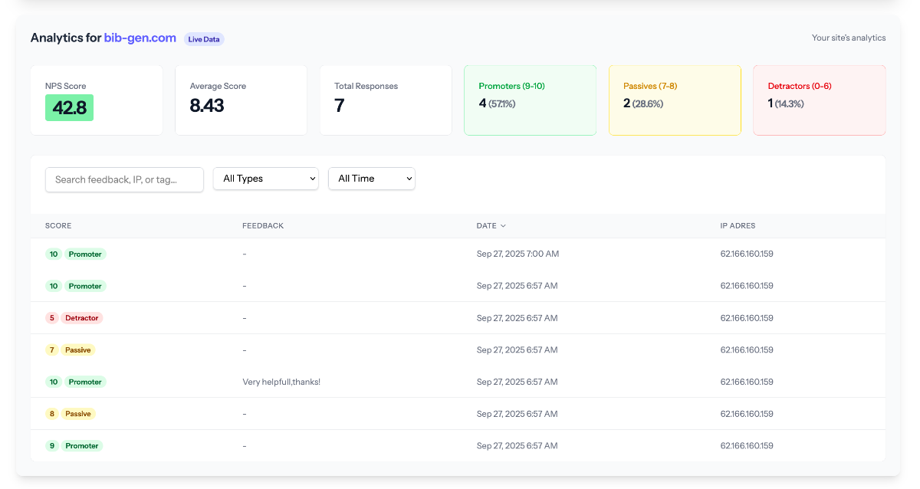The image size is (920, 489).
Task: Click the Score column header
Action: (x=58, y=226)
